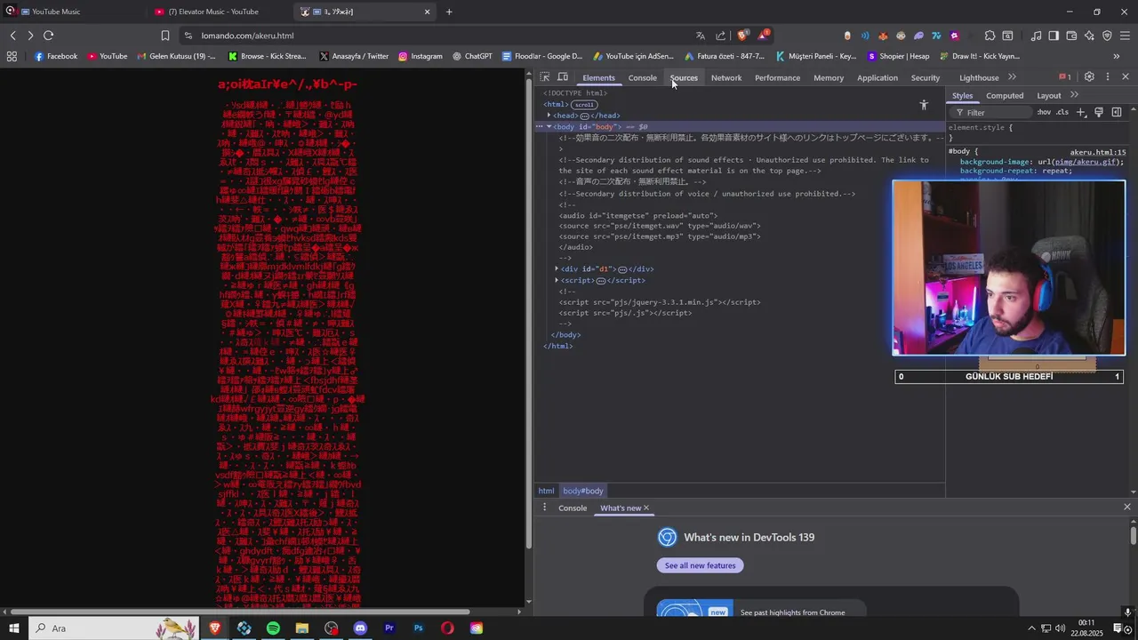Image resolution: width=1138 pixels, height=640 pixels.
Task: Go back with the browser back arrow
Action: click(x=12, y=36)
